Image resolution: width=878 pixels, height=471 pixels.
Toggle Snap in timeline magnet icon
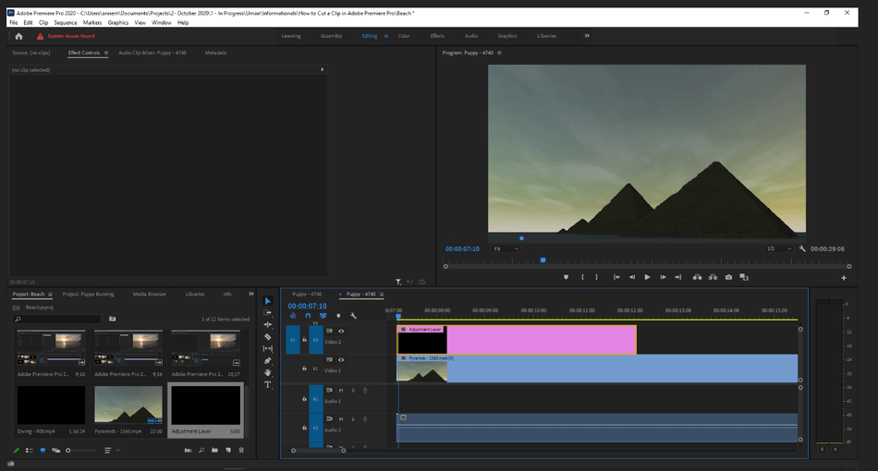pos(308,316)
